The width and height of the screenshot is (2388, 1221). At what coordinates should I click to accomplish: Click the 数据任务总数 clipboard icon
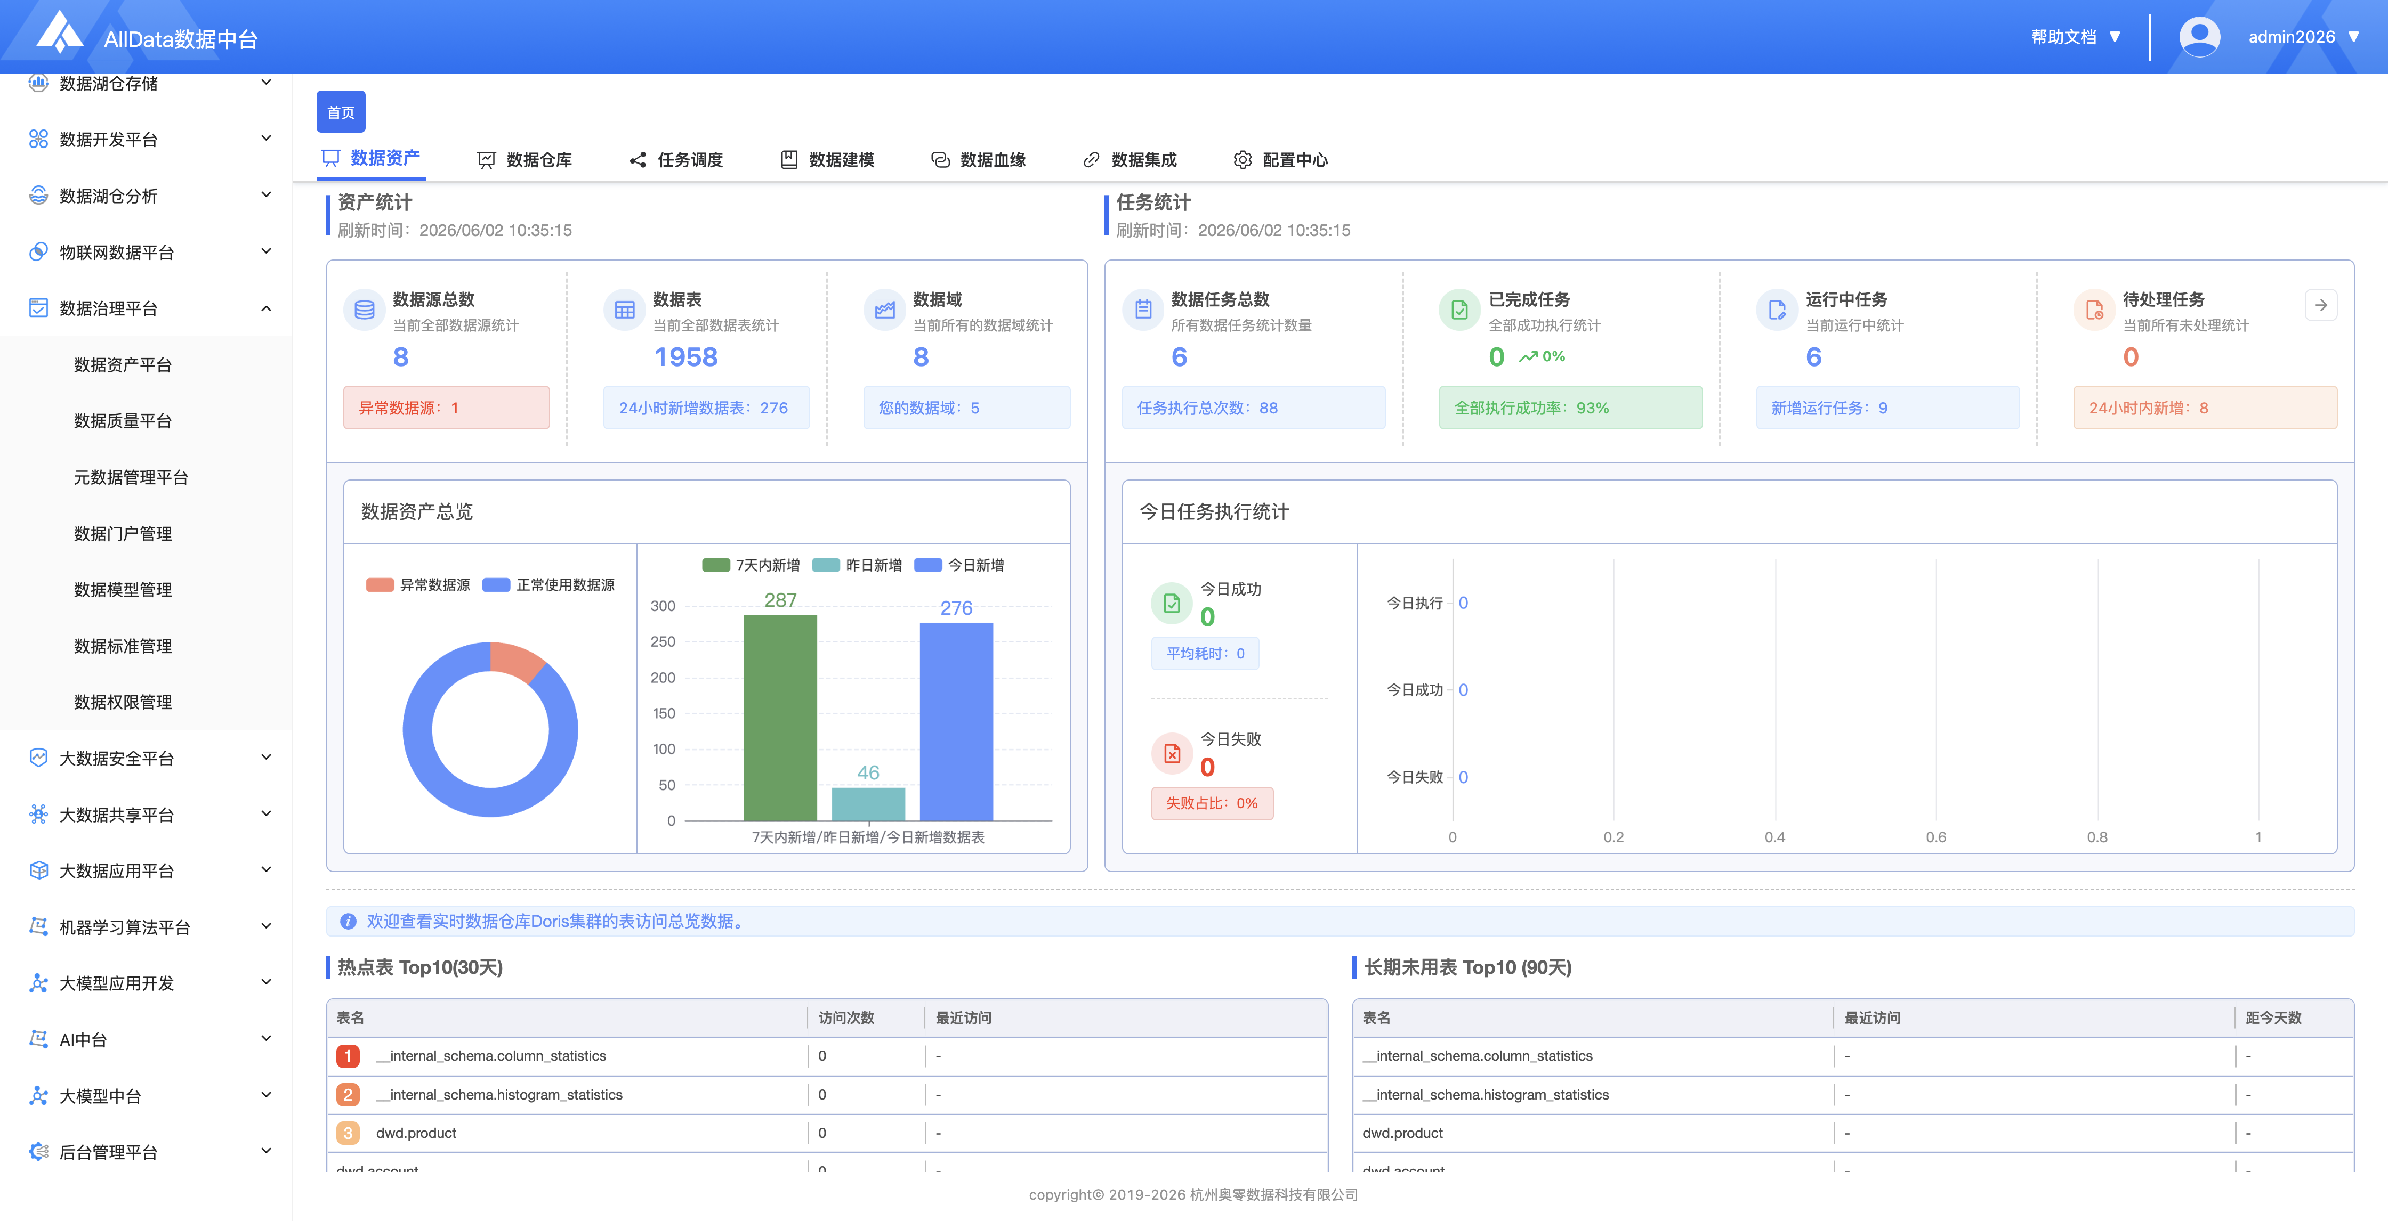pyautogui.click(x=1143, y=310)
